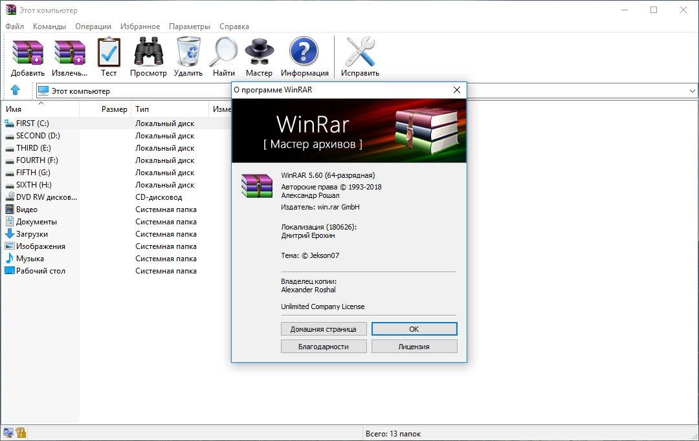
Task: Close the О программе WinRAR dialog
Action: coord(456,90)
